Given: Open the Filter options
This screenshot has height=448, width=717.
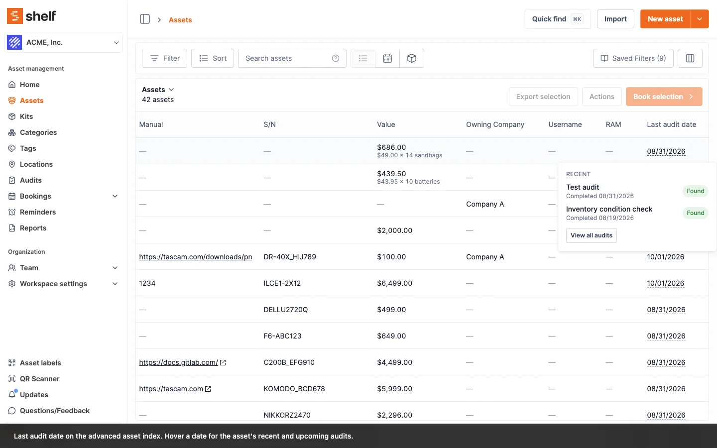Looking at the screenshot, I should pyautogui.click(x=164, y=58).
